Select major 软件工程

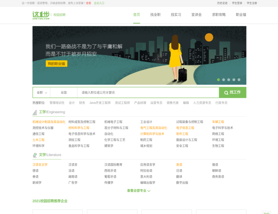click(x=182, y=134)
